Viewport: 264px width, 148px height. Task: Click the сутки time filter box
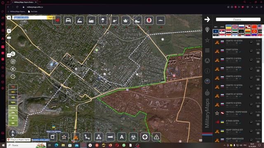click(13, 108)
